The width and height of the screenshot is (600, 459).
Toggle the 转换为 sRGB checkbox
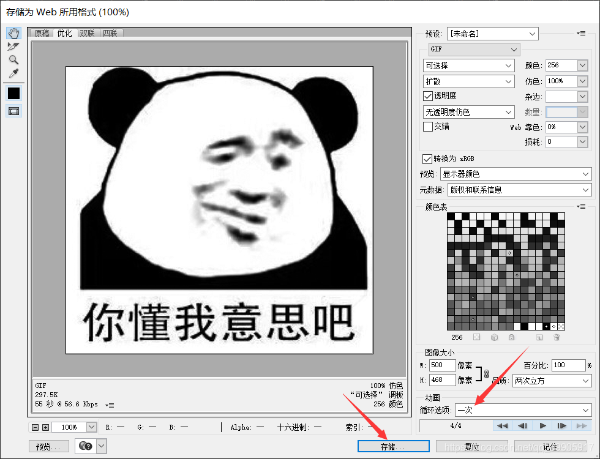tap(427, 159)
